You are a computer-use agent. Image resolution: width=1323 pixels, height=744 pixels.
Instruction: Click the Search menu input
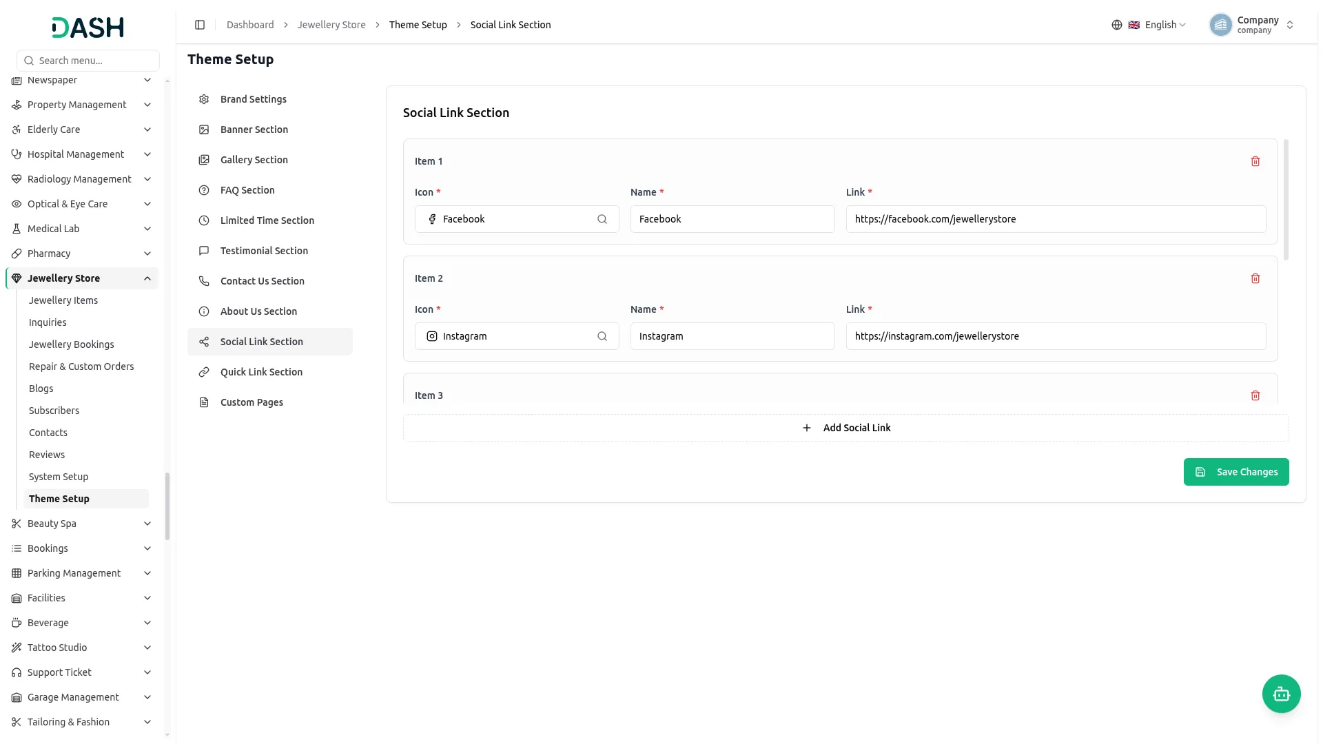[x=88, y=61]
